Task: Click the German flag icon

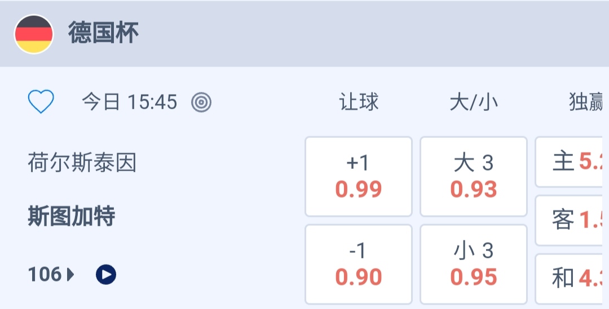Action: 34,34
